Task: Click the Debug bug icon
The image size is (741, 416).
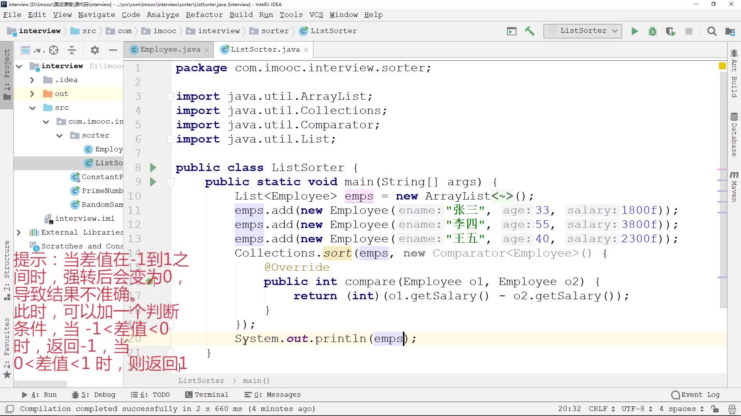Action: tap(653, 31)
